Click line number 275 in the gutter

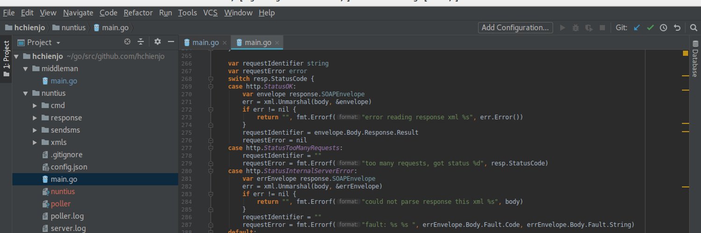tap(186, 132)
